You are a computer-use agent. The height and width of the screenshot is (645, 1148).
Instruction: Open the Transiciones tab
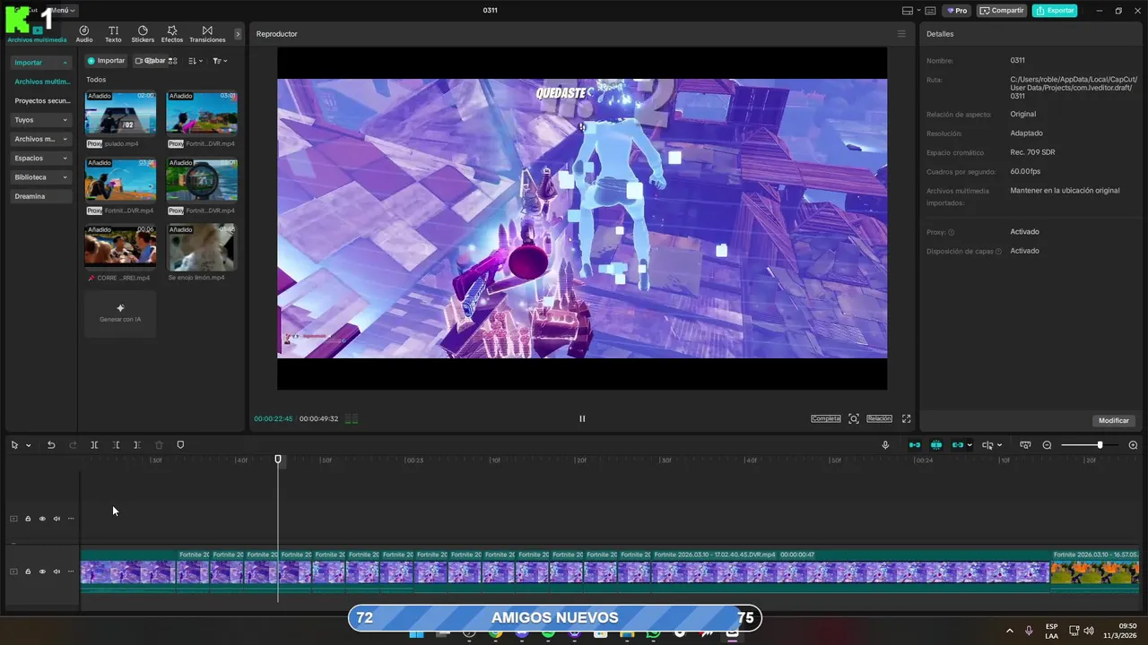pyautogui.click(x=207, y=34)
